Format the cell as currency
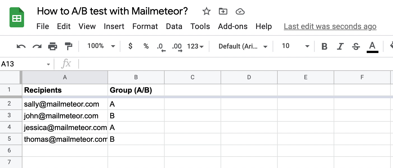The image size is (393, 168). tap(130, 46)
